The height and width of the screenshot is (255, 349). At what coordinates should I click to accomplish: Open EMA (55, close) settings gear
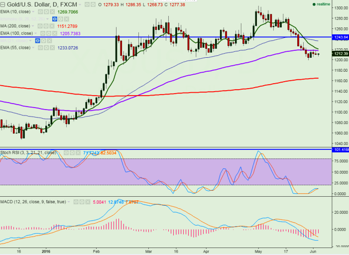click(46, 48)
